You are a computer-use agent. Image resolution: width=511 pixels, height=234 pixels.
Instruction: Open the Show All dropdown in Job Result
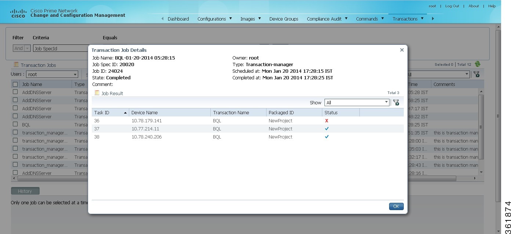(386, 102)
